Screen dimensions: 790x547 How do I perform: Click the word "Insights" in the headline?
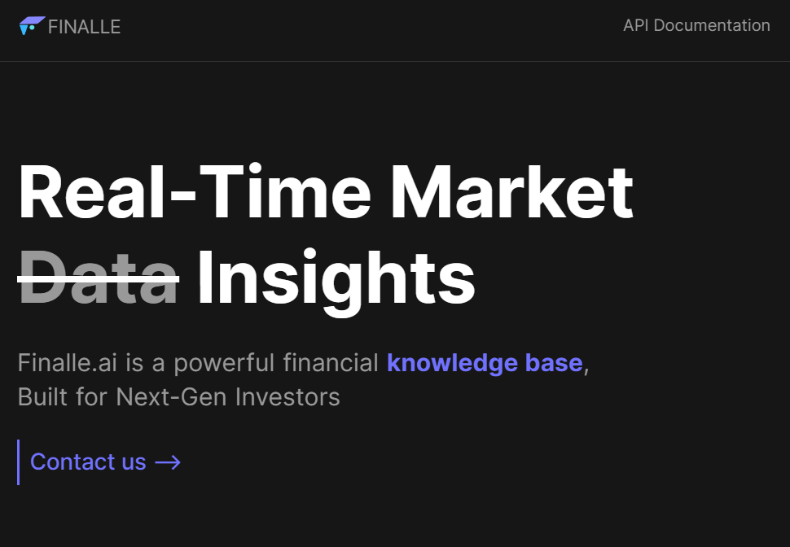[336, 278]
